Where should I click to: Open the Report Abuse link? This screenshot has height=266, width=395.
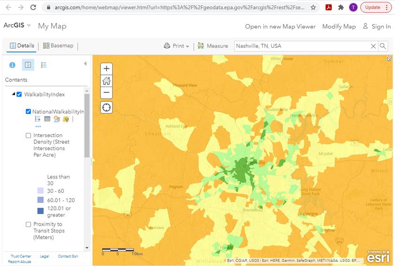coord(19,262)
